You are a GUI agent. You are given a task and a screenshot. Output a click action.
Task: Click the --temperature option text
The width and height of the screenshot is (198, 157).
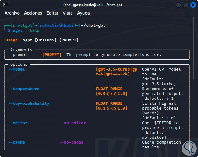pos(24,89)
